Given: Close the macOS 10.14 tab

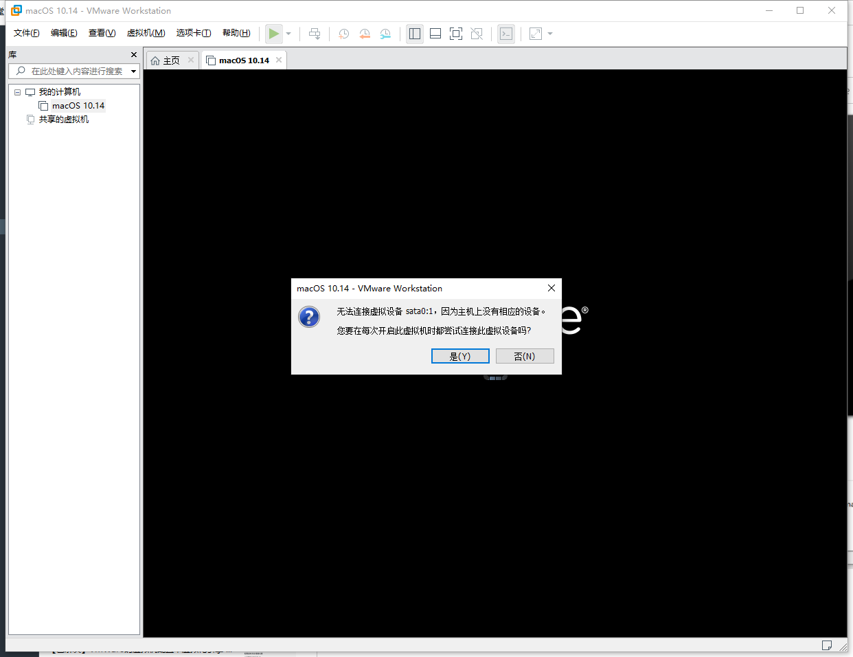Looking at the screenshot, I should click(x=279, y=60).
